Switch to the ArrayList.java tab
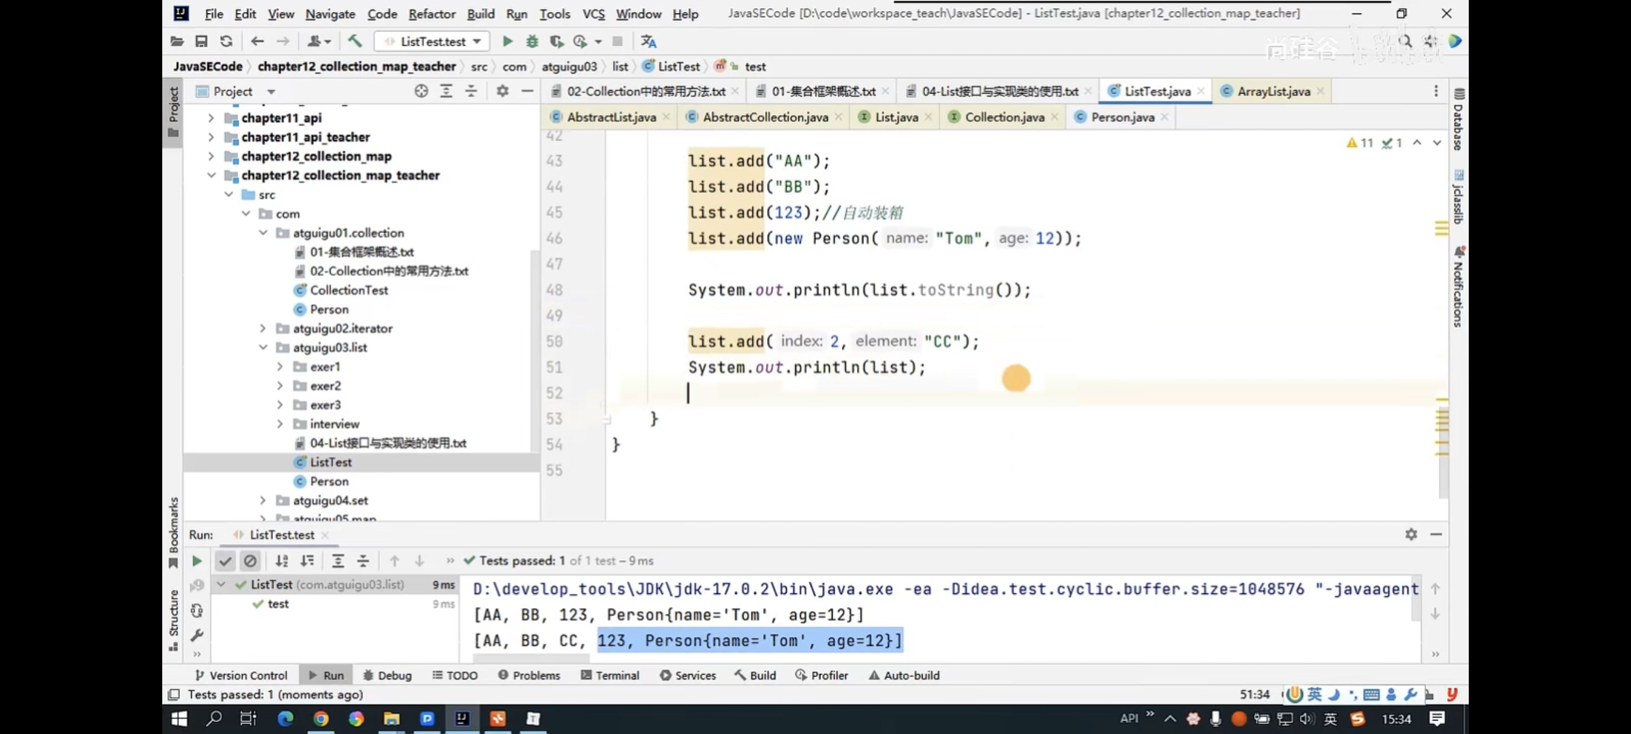 [x=1273, y=91]
